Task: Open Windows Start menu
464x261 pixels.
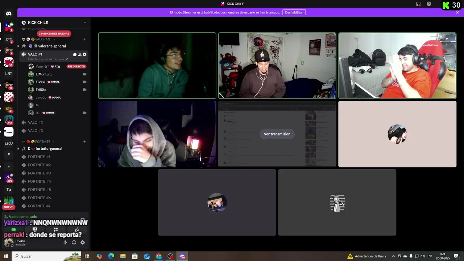Action: (6, 256)
